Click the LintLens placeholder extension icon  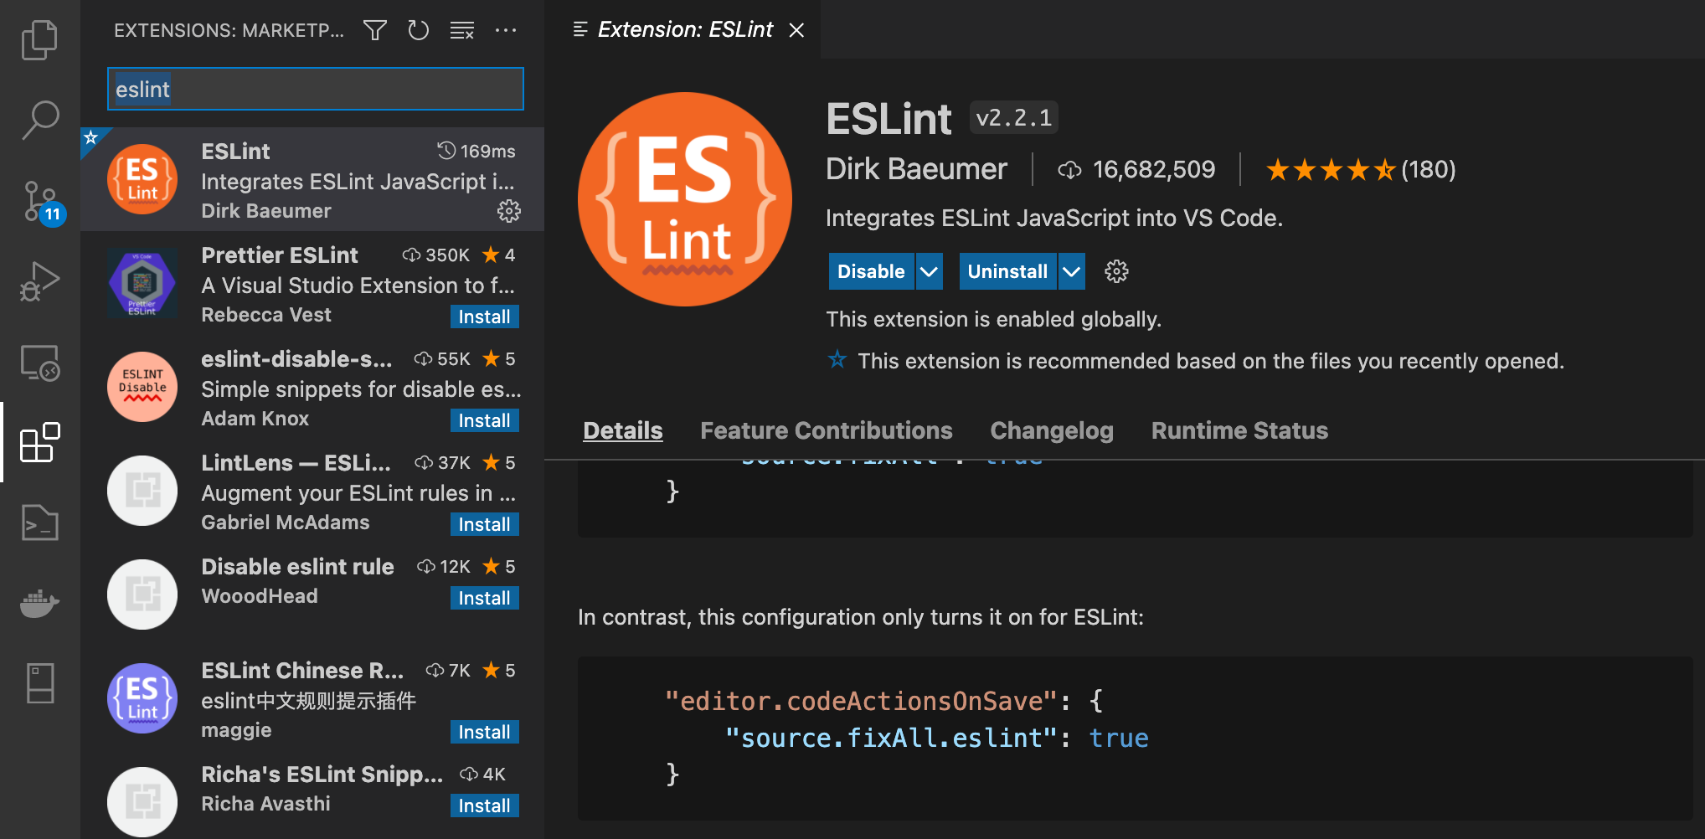point(142,491)
